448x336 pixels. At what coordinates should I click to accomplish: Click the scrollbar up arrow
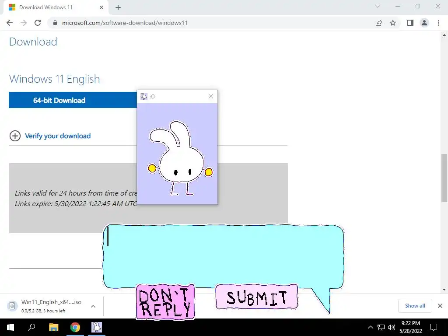(x=444, y=35)
